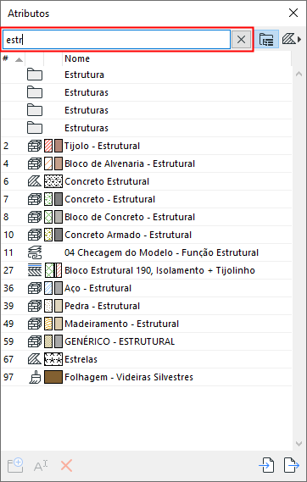
Task: Click the building material icon of row 36
Action: pyautogui.click(x=35, y=288)
